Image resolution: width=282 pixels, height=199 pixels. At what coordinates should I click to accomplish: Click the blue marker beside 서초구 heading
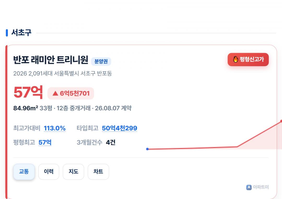[7, 33]
